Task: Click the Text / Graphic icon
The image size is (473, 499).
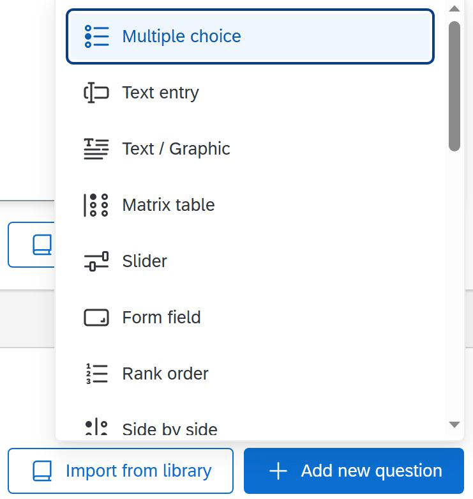Action: [x=96, y=149]
